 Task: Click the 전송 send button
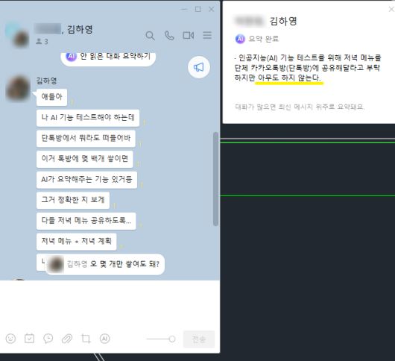(199, 339)
